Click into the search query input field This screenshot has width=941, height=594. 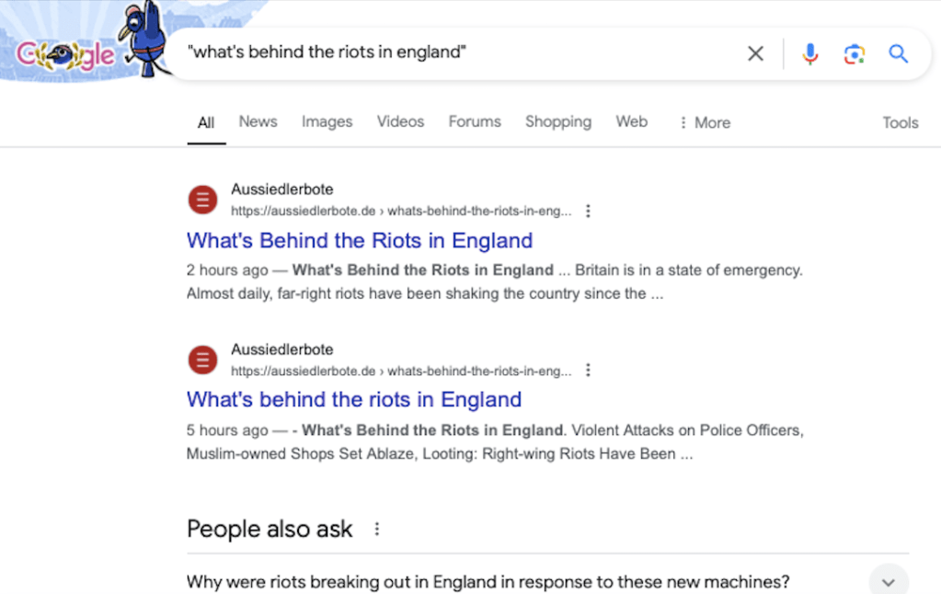(460, 53)
